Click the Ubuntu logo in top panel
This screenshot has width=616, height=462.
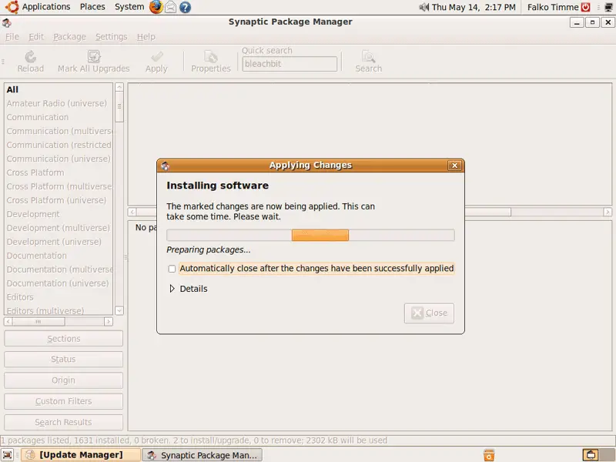(12, 7)
